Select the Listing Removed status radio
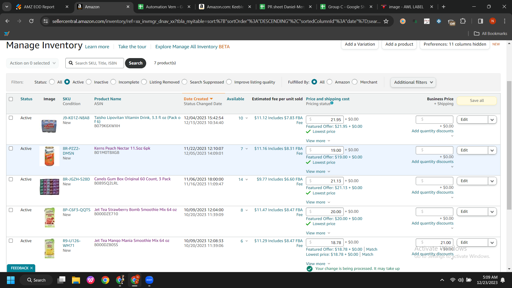This screenshot has width=512, height=288. pos(144,82)
